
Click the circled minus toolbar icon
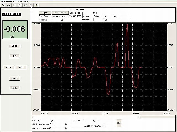pos(25,5)
